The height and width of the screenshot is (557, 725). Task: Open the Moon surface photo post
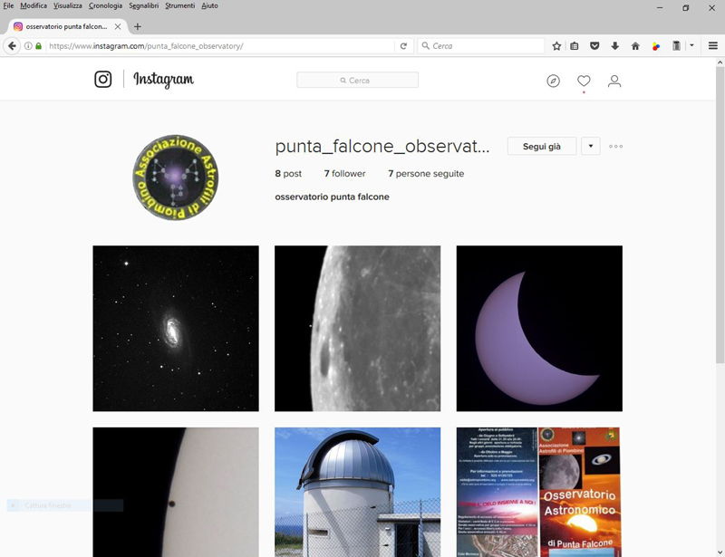point(357,329)
